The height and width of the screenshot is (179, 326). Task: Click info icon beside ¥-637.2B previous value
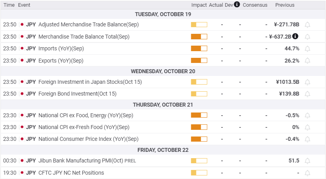click(x=295, y=36)
